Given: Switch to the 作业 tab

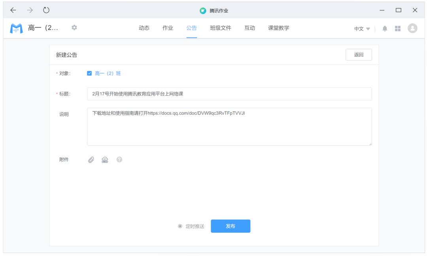Looking at the screenshot, I should coord(168,28).
